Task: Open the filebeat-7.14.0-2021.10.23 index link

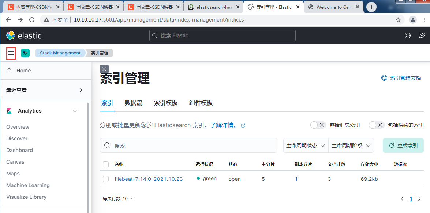Action: [x=149, y=179]
